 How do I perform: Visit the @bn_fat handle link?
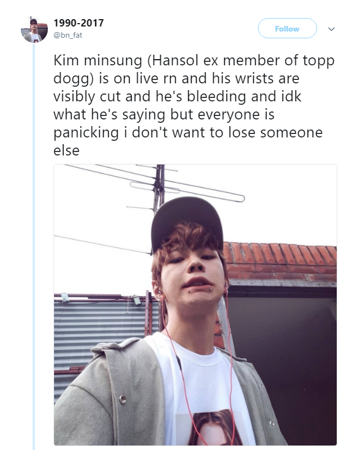pos(68,35)
